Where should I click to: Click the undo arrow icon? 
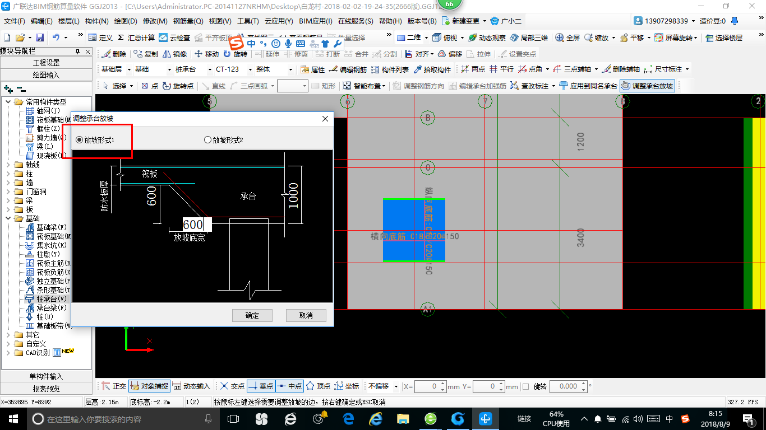[56, 38]
